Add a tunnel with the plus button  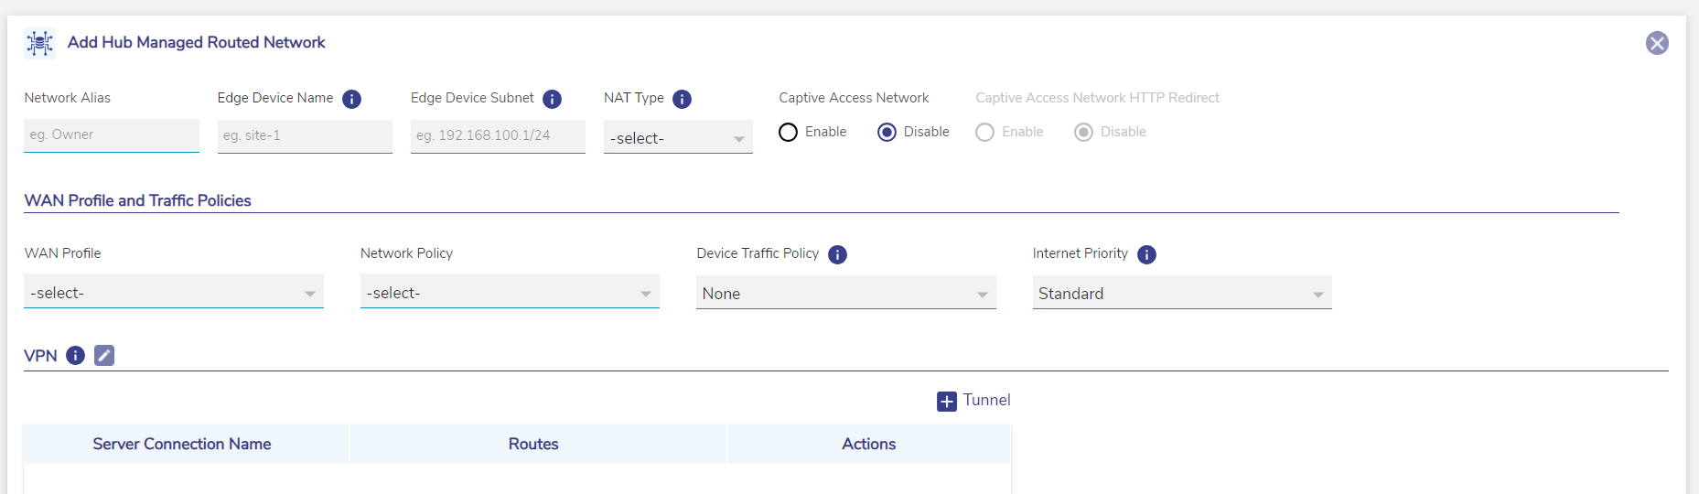947,401
